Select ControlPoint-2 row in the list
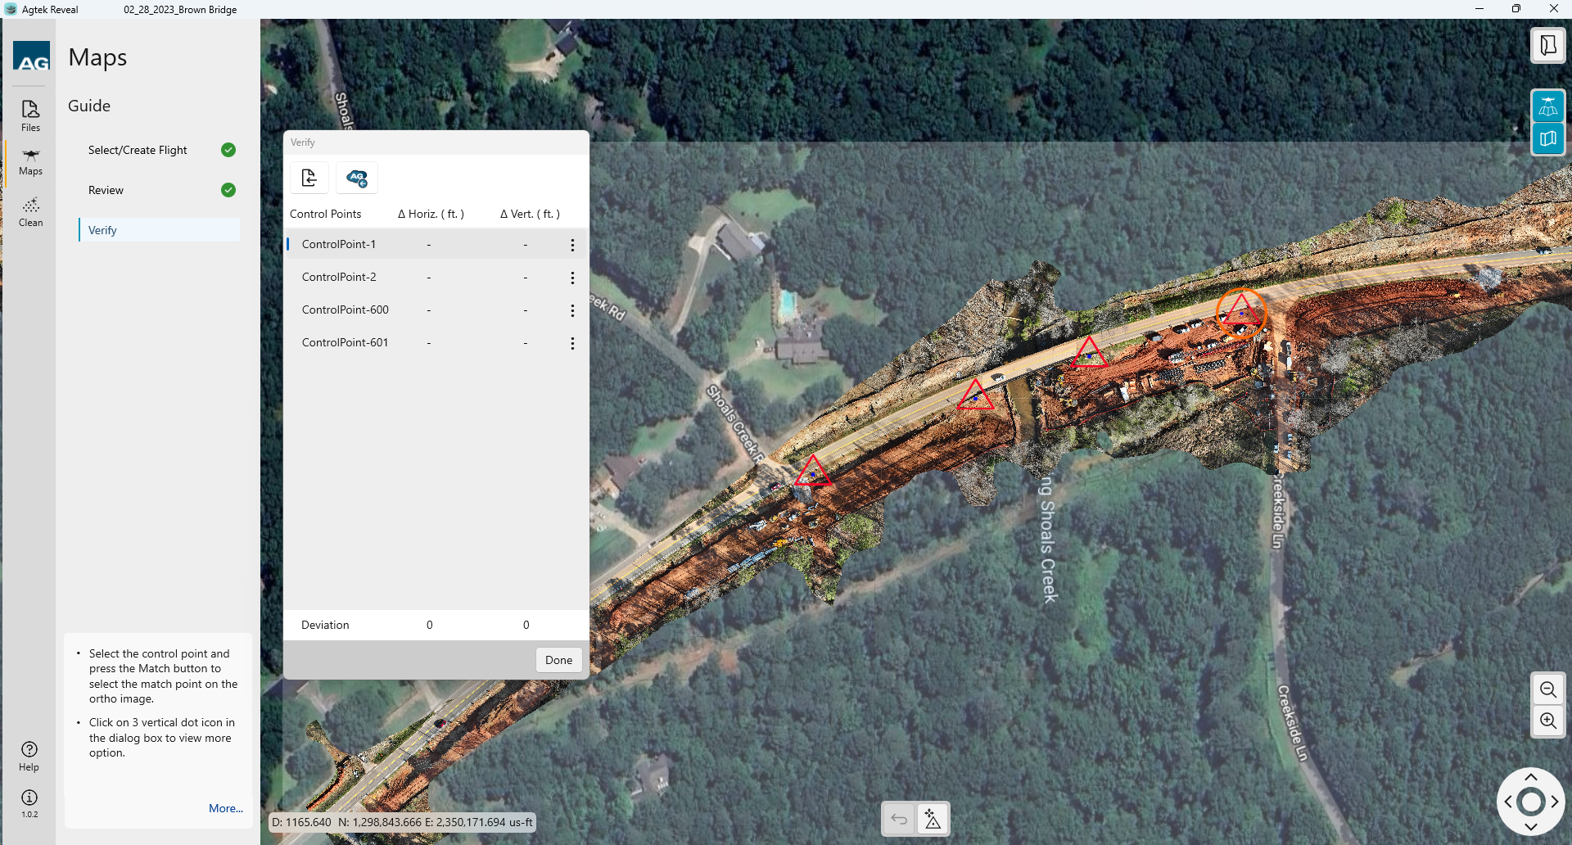This screenshot has width=1572, height=845. pyautogui.click(x=340, y=277)
